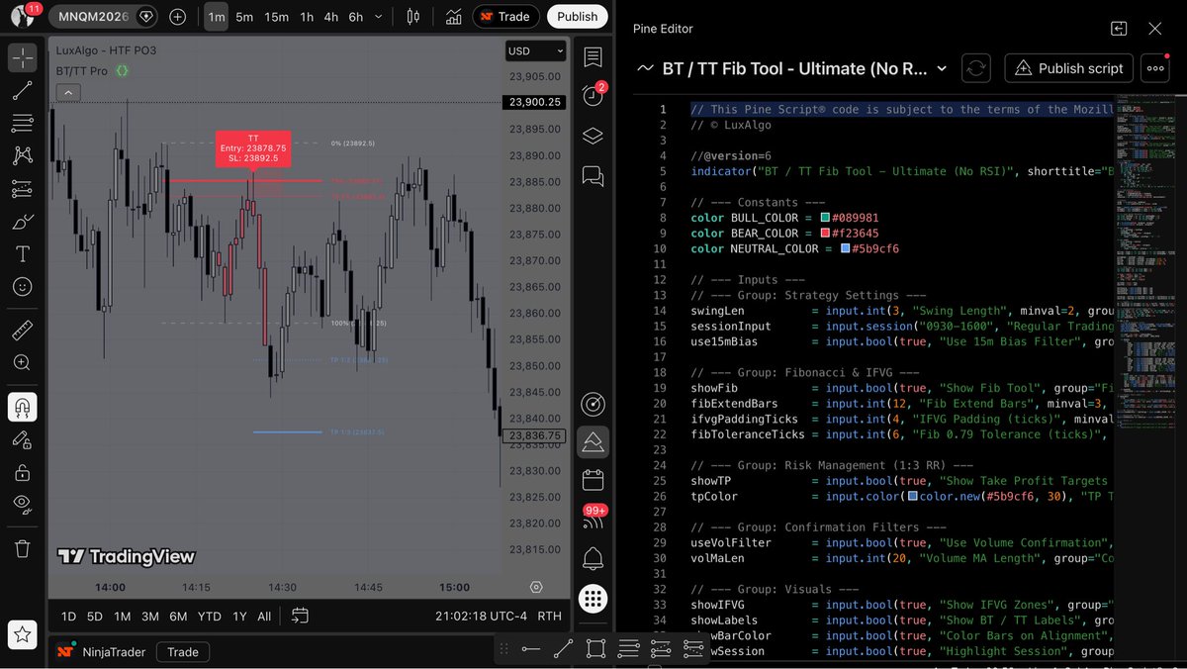The height and width of the screenshot is (669, 1187).
Task: Toggle magnet mode for drawings
Action: click(23, 406)
